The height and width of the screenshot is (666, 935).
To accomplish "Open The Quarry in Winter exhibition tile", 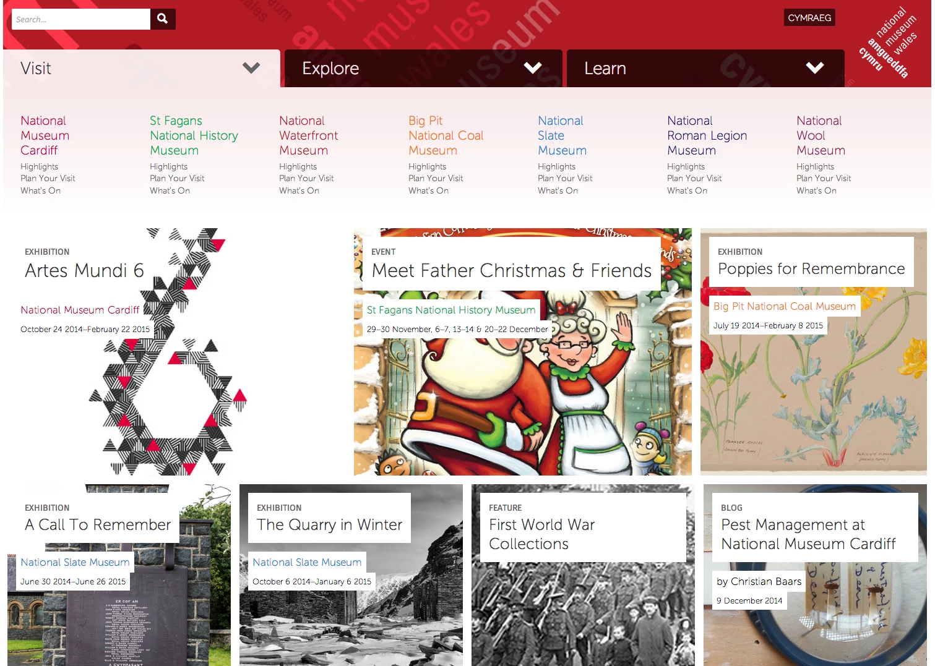I will click(x=351, y=575).
